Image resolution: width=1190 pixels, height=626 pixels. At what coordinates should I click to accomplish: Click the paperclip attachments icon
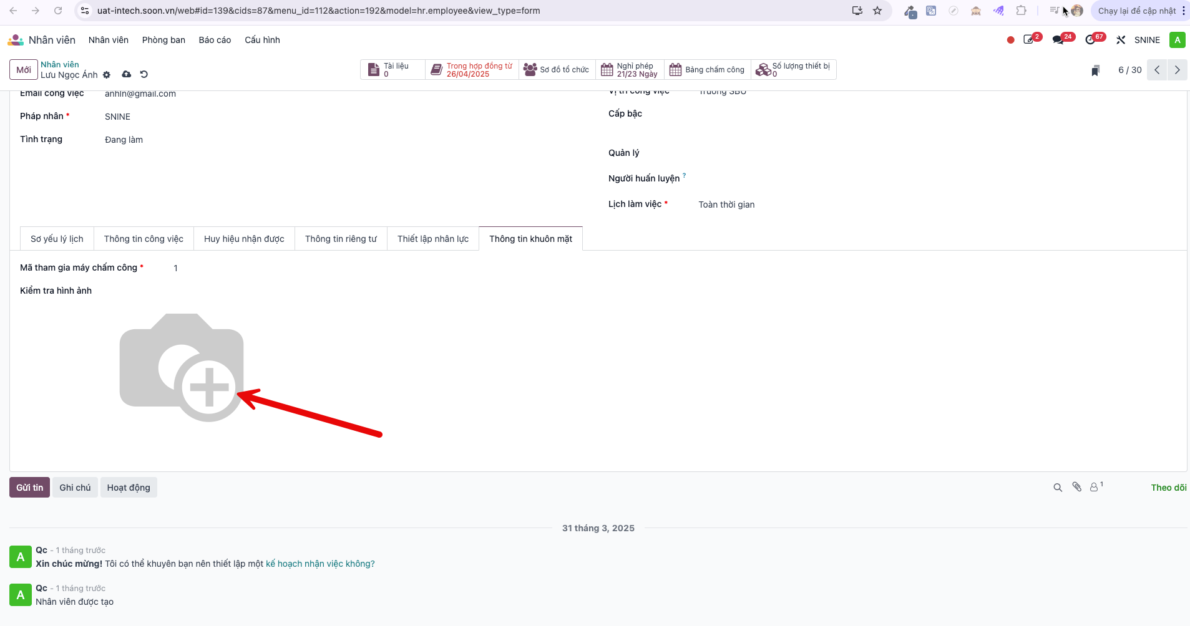pyautogui.click(x=1077, y=487)
